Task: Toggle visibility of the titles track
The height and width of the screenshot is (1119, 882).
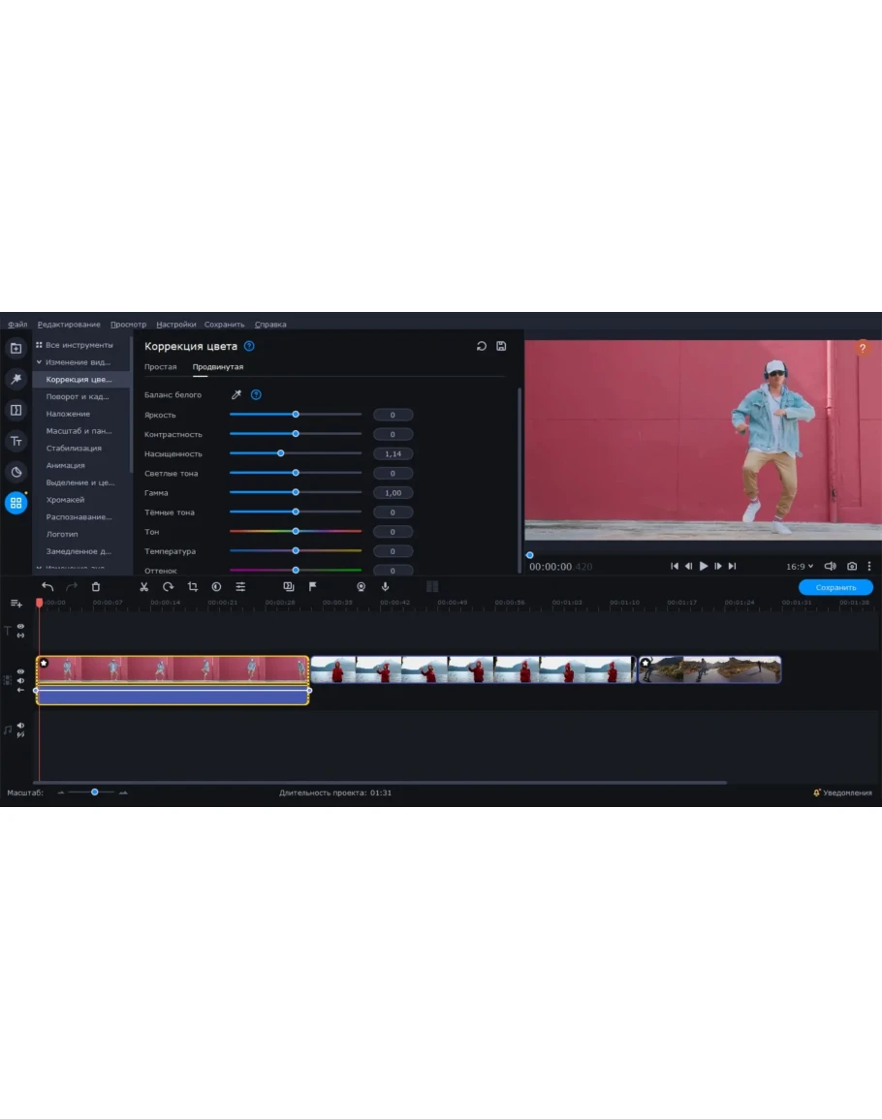Action: tap(20, 626)
